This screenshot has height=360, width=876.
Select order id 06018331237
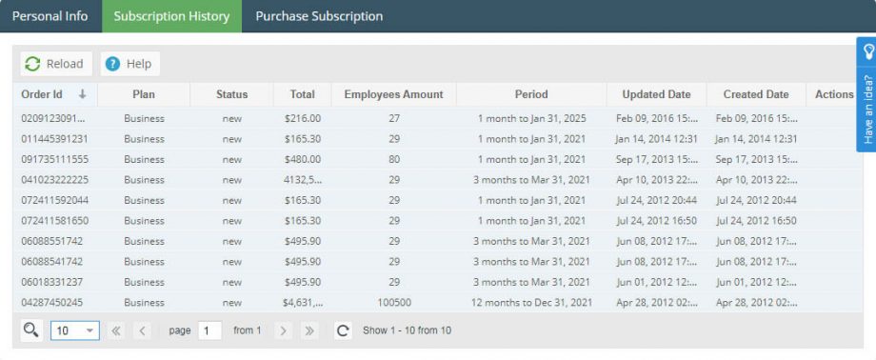pyautogui.click(x=52, y=282)
